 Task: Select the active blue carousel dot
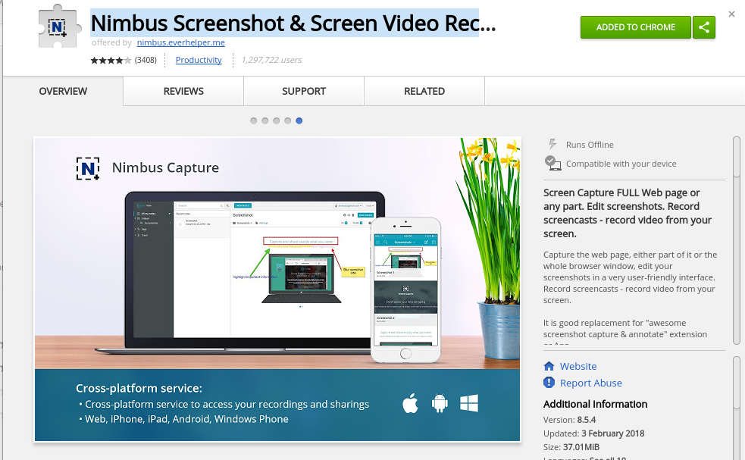[x=299, y=120]
